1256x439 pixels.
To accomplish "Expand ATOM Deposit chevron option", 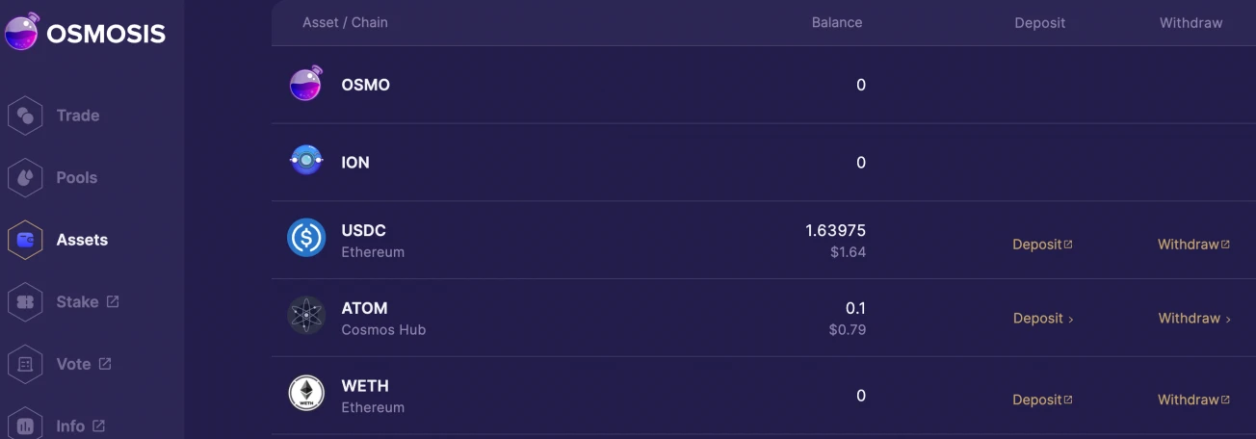I will coord(1043,319).
